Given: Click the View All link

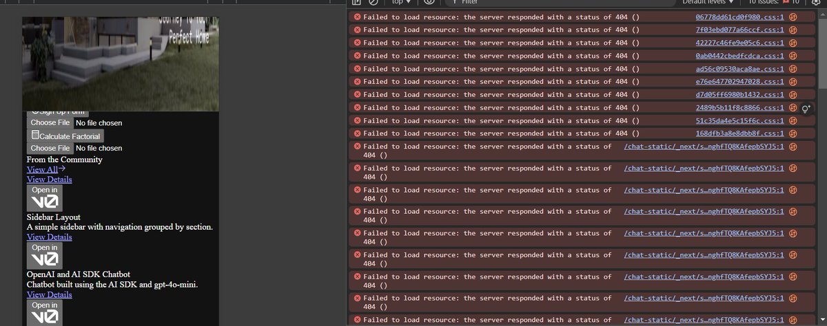Looking at the screenshot, I should (x=45, y=169).
